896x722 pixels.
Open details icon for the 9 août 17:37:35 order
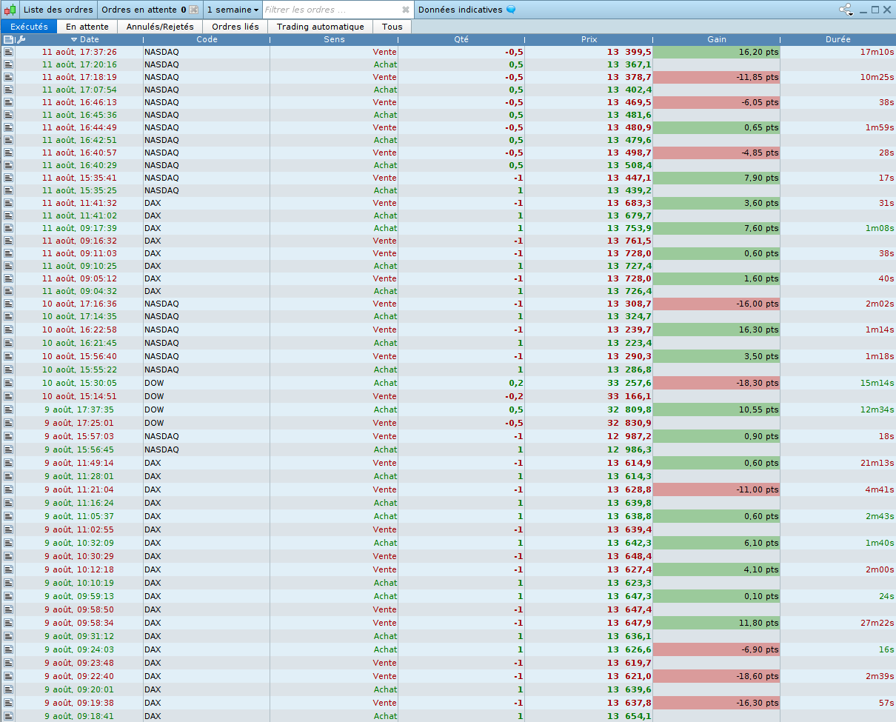(8, 410)
